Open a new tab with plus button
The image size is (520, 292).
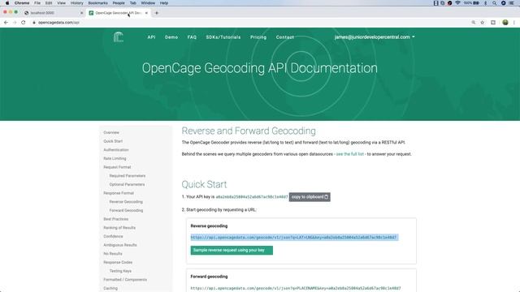(x=157, y=13)
